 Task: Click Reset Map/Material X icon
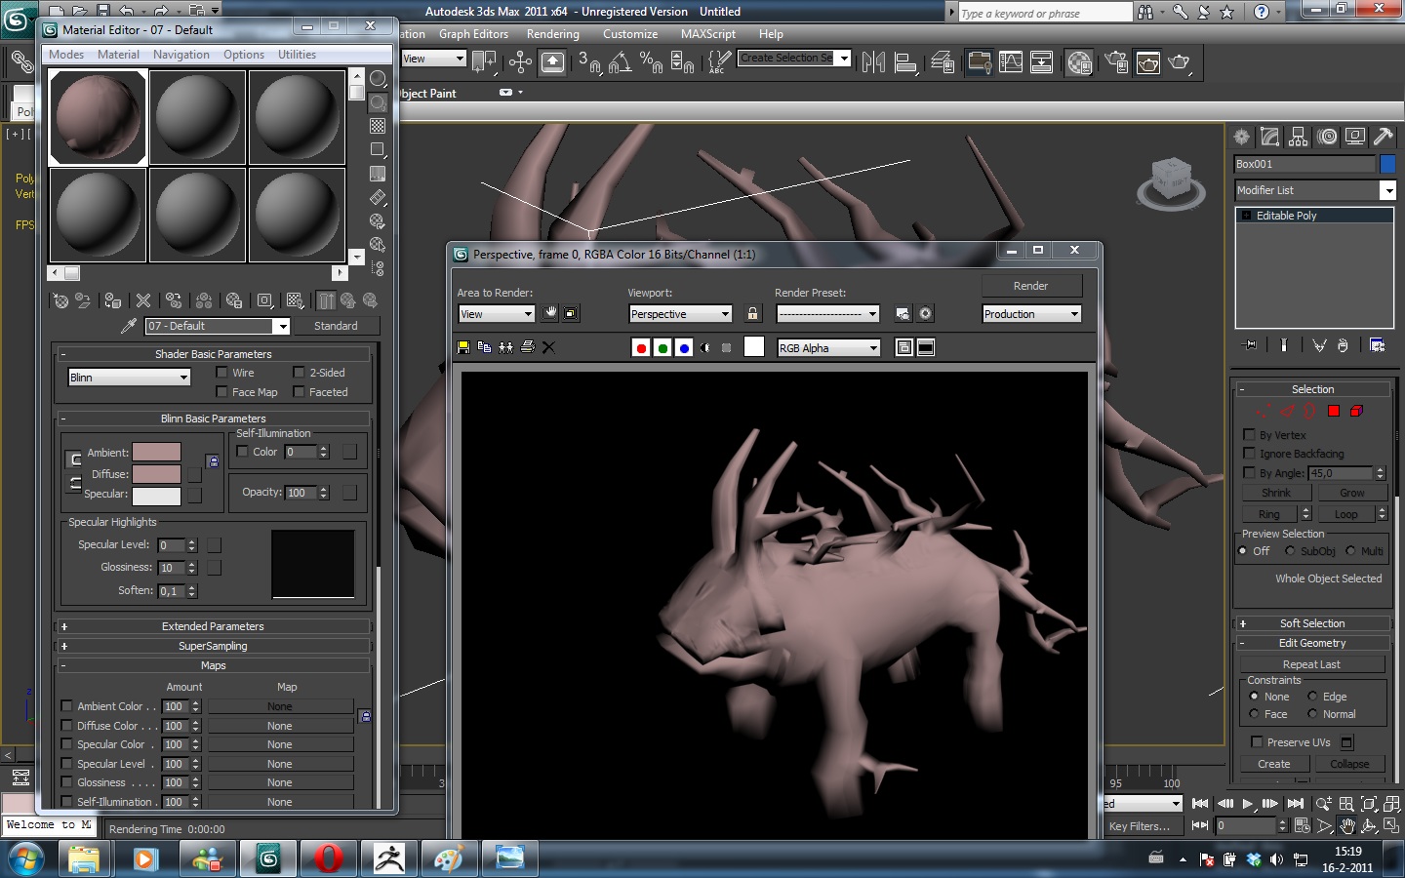pyautogui.click(x=143, y=300)
